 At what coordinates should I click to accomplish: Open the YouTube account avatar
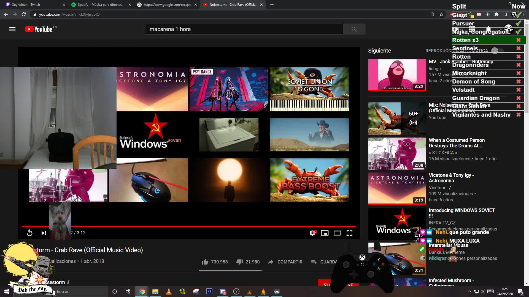[508, 29]
